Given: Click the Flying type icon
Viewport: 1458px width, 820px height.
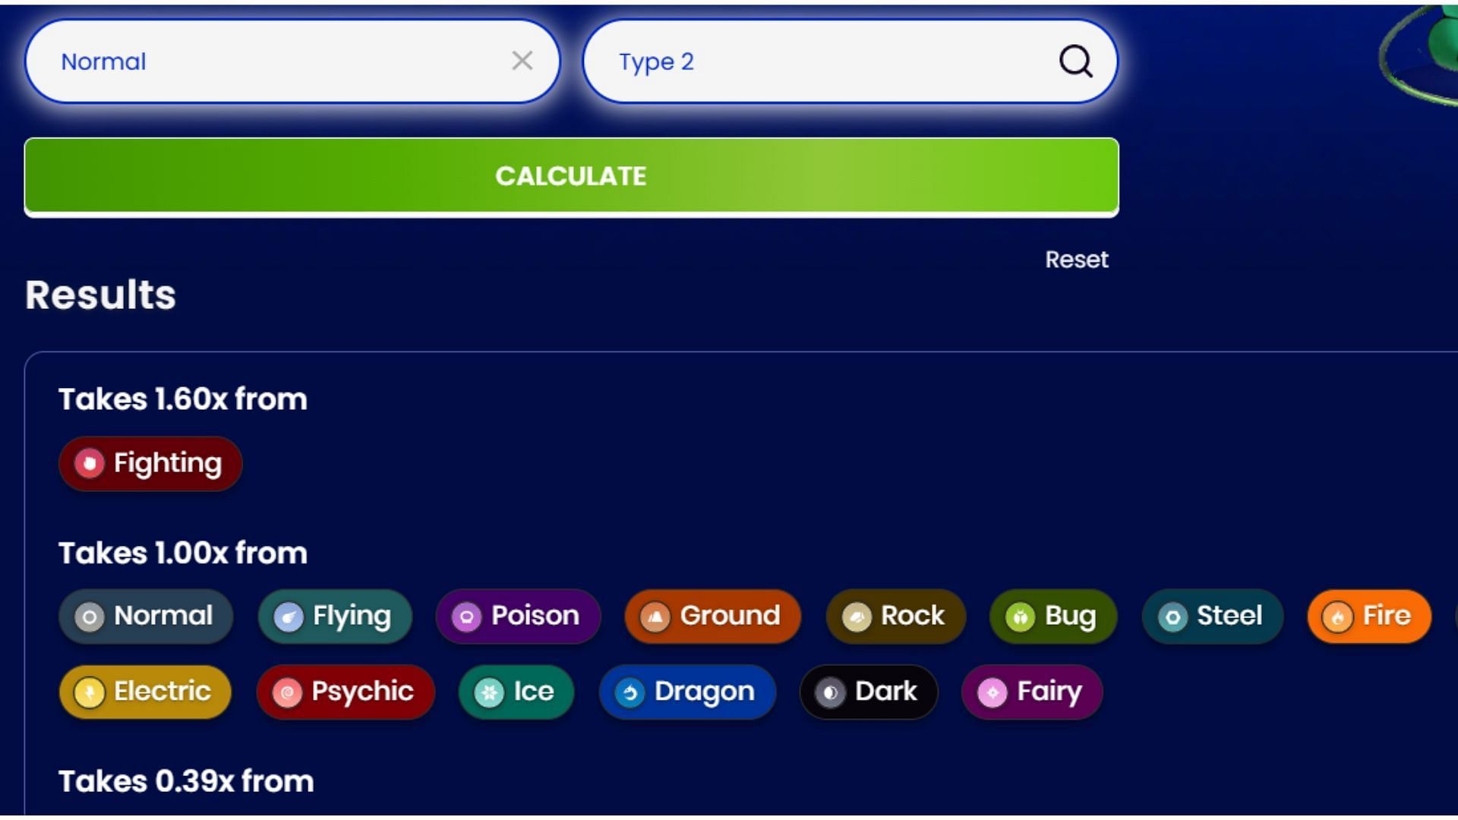Looking at the screenshot, I should point(289,616).
